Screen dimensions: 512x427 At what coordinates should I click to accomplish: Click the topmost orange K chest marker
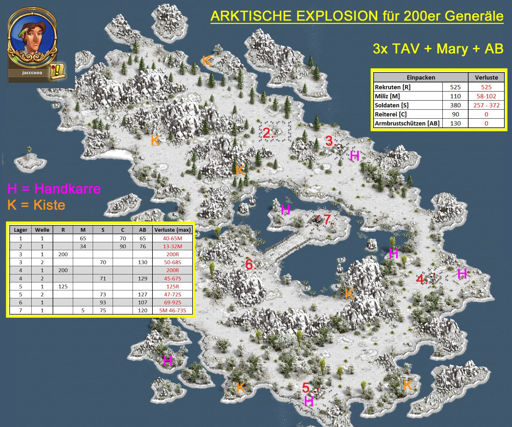click(206, 61)
